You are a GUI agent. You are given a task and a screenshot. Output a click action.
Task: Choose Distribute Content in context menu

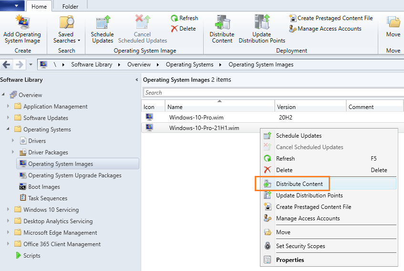[x=329, y=184]
